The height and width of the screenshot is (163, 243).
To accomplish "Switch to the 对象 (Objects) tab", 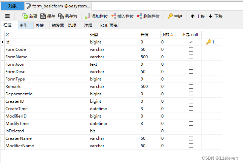I will point(12,6).
